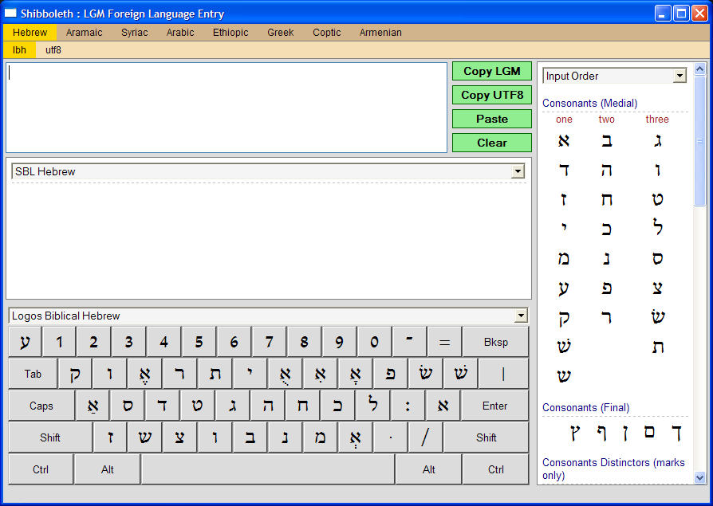This screenshot has height=506, width=713.
Task: Switch to the Aramaic language tab
Action: click(x=84, y=32)
